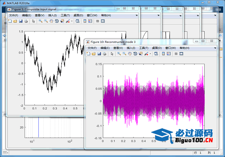The height and width of the screenshot is (157, 225).
Task: Open 文件(F) menu in Figure 1
Action: click(14, 15)
